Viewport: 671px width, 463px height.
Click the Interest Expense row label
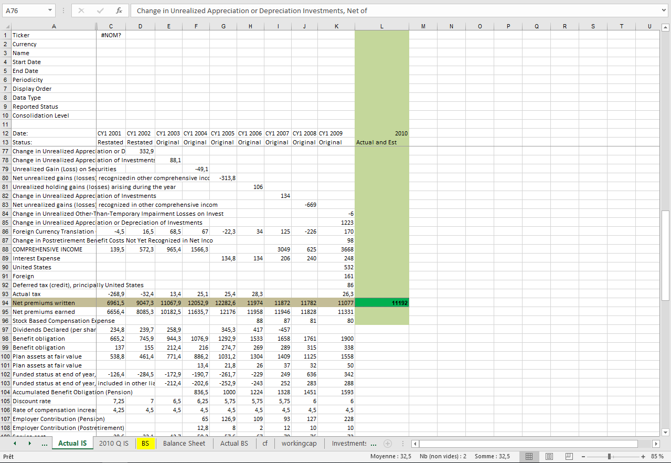pyautogui.click(x=36, y=258)
